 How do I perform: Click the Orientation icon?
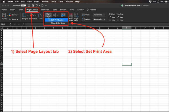click(32, 15)
